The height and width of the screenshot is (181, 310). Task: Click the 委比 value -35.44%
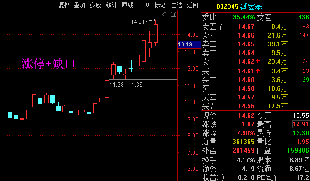click(x=243, y=17)
